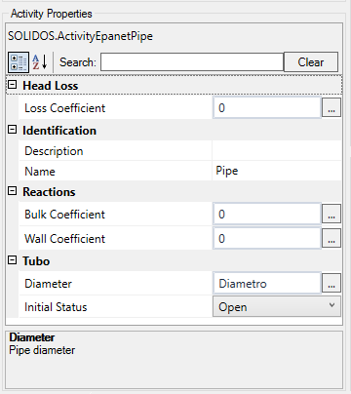Focus the Search input field

click(192, 61)
